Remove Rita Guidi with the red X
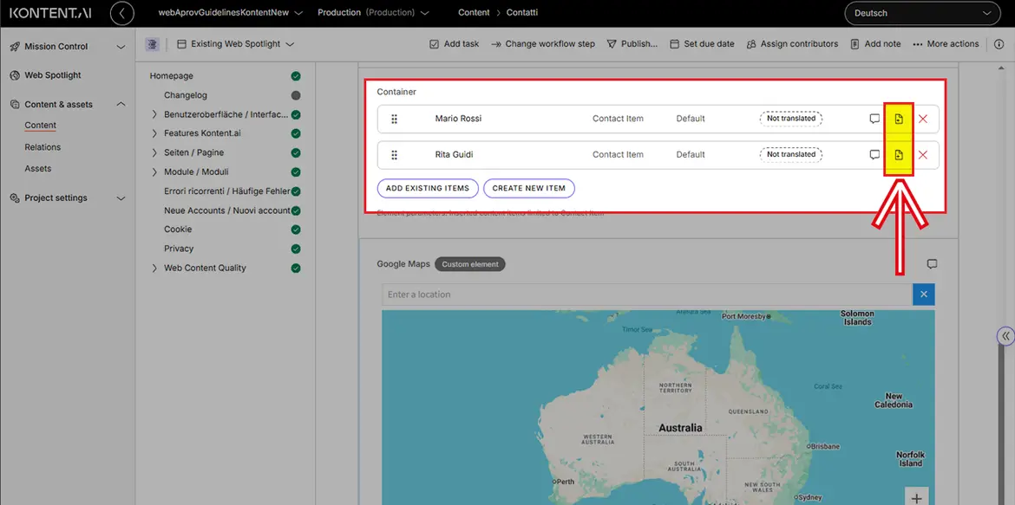Image resolution: width=1015 pixels, height=505 pixels. tap(923, 155)
